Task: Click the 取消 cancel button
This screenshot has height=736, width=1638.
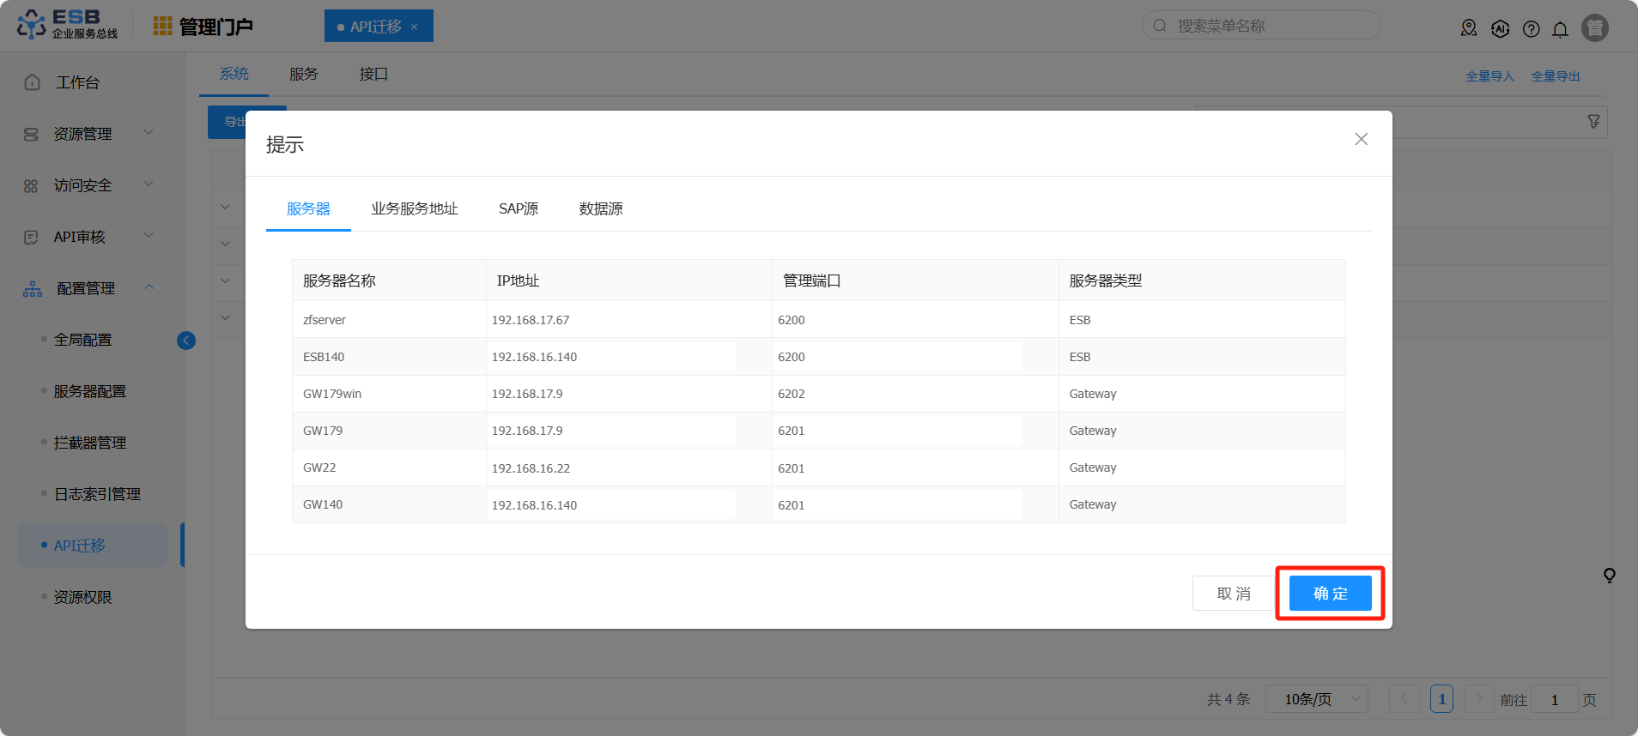Action: (x=1233, y=594)
